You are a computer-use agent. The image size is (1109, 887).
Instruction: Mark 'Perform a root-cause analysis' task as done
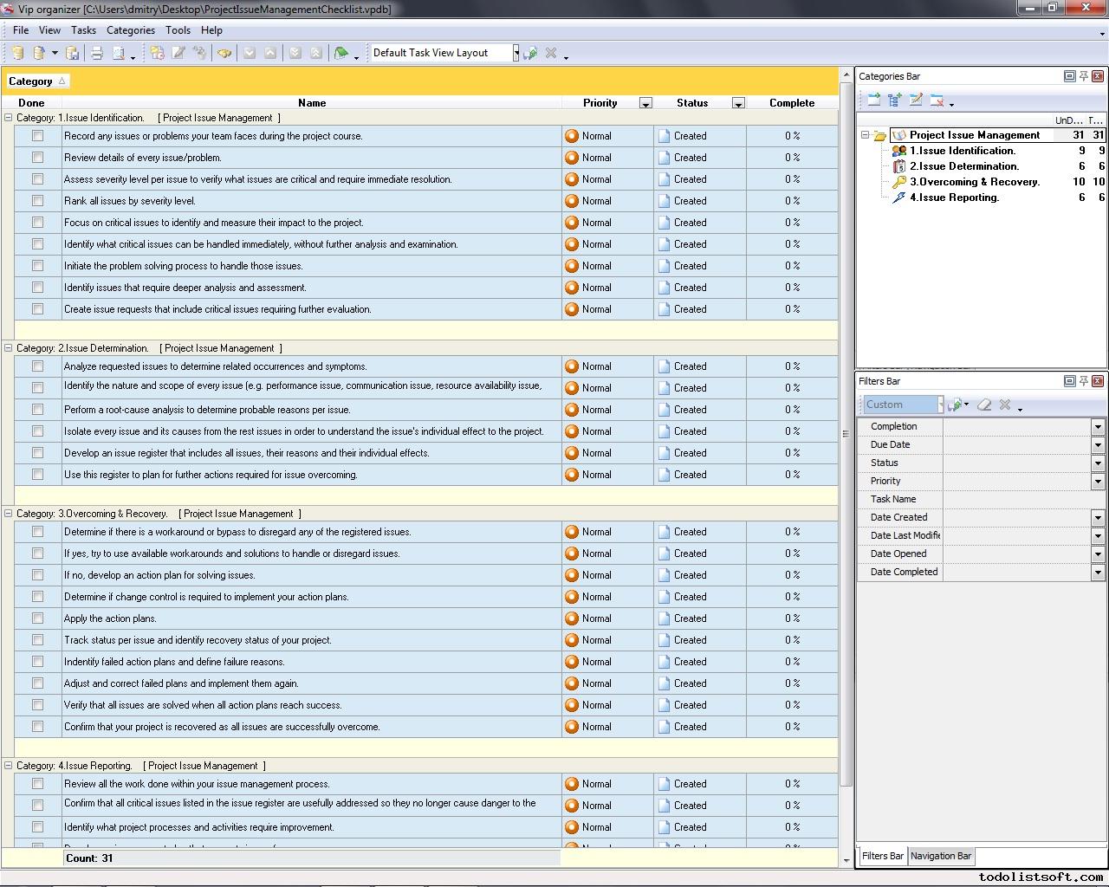coord(37,410)
